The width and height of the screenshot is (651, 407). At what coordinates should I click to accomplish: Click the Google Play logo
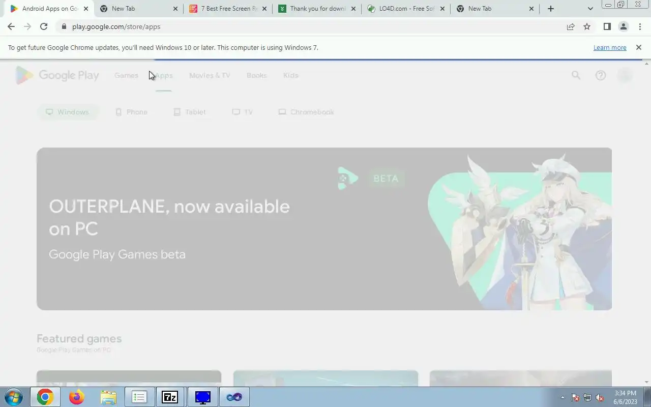(57, 75)
